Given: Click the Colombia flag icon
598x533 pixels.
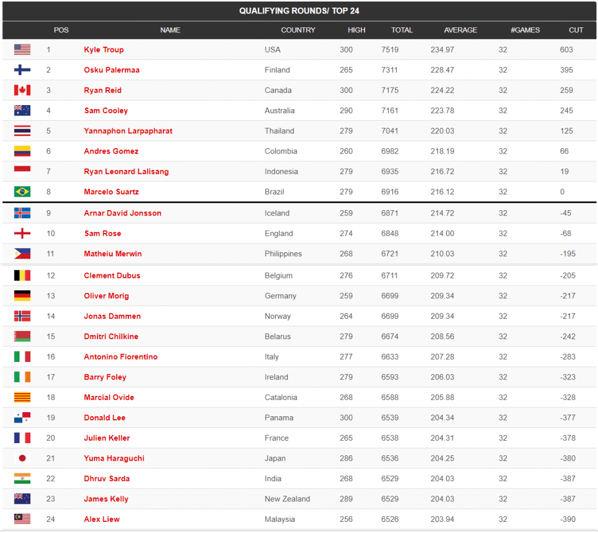Looking at the screenshot, I should pos(22,151).
